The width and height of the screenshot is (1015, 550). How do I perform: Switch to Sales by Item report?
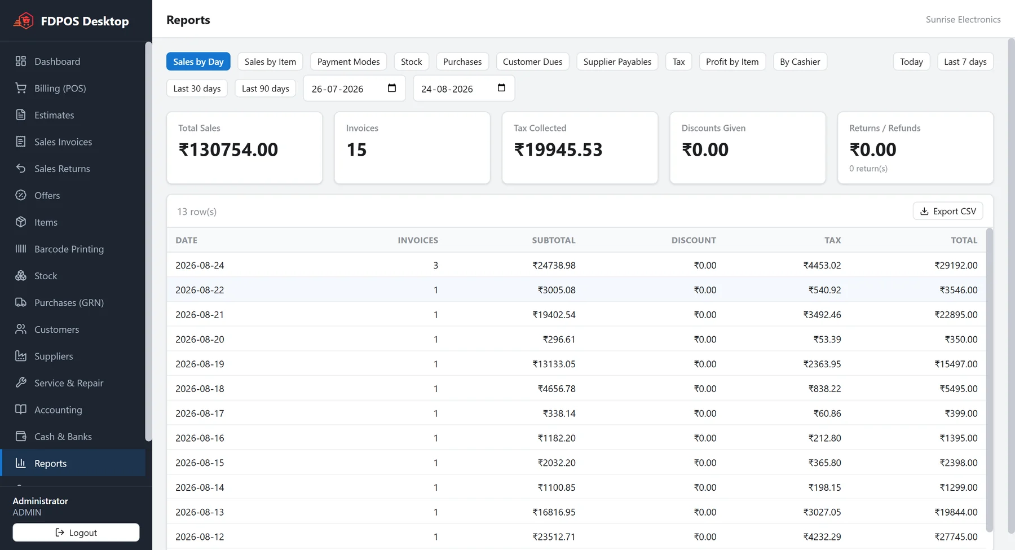[270, 61]
